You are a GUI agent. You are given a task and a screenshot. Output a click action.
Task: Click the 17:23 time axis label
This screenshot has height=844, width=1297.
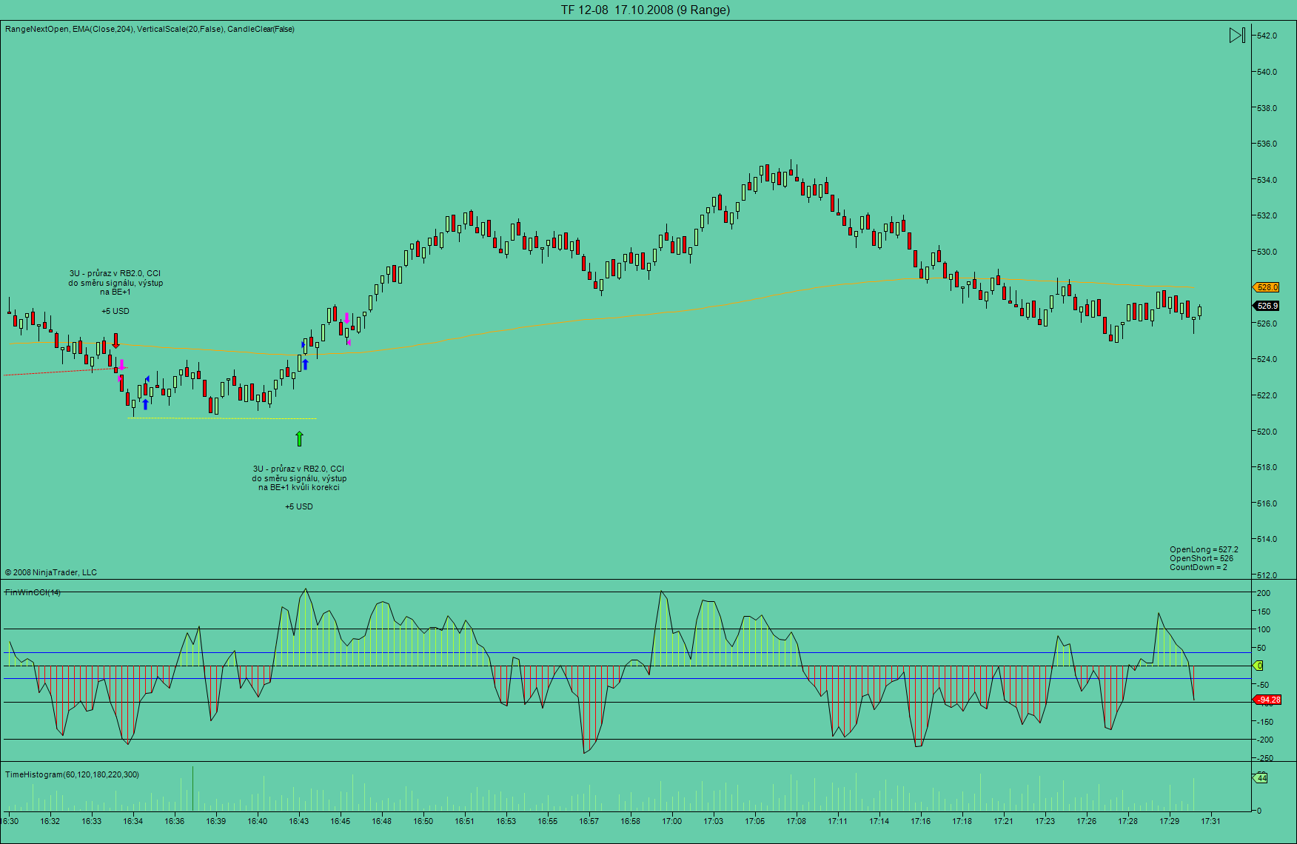click(1045, 821)
